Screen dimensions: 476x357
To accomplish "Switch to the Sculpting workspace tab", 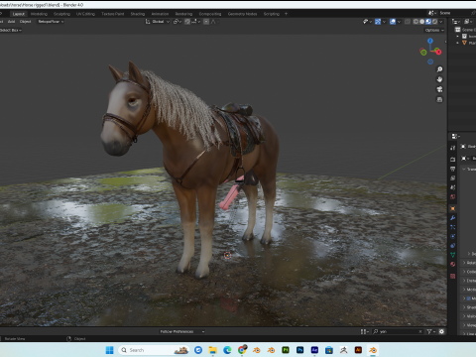I will tap(61, 14).
